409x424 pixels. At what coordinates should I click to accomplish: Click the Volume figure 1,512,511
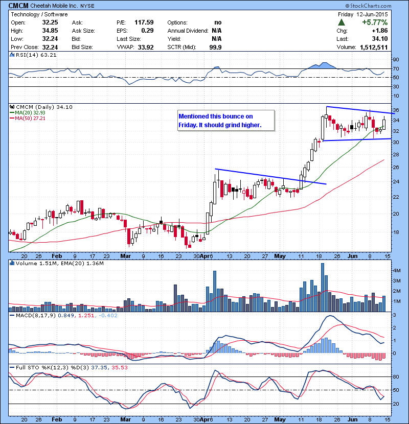coord(374,48)
